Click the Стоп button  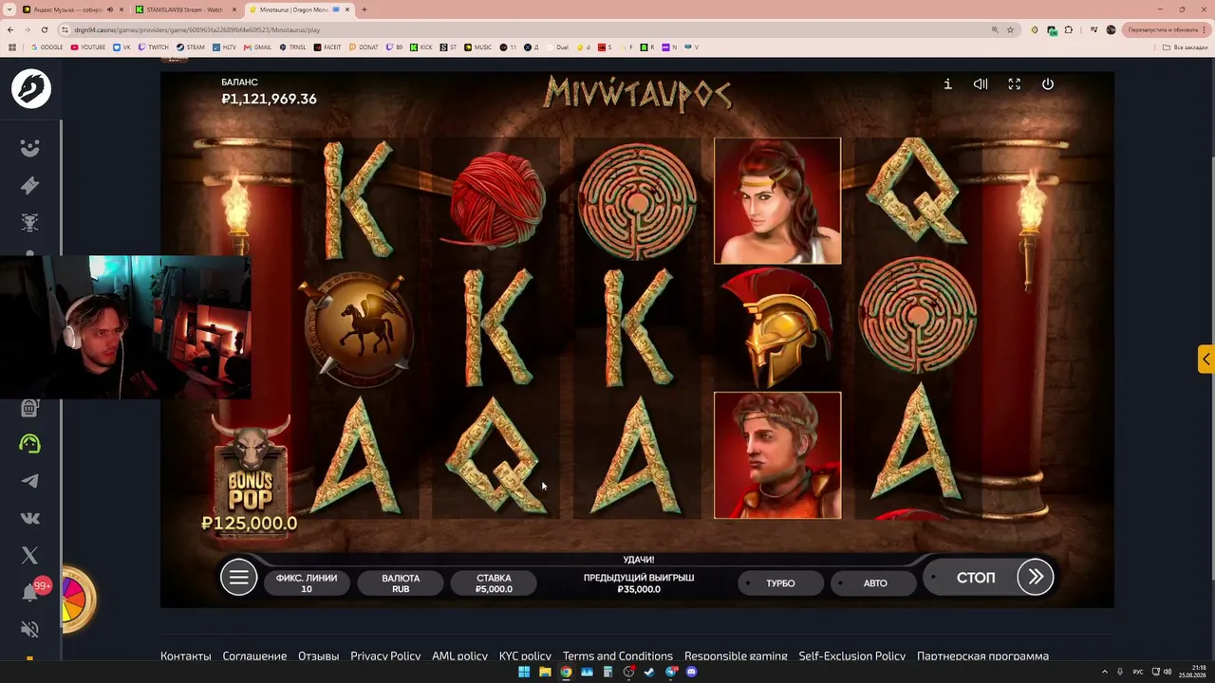[x=974, y=578]
